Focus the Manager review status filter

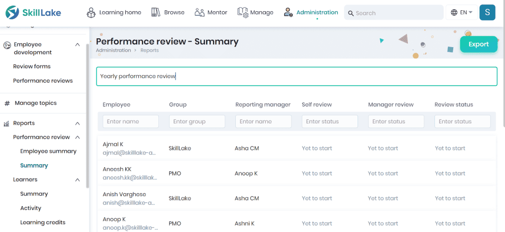[x=396, y=121]
